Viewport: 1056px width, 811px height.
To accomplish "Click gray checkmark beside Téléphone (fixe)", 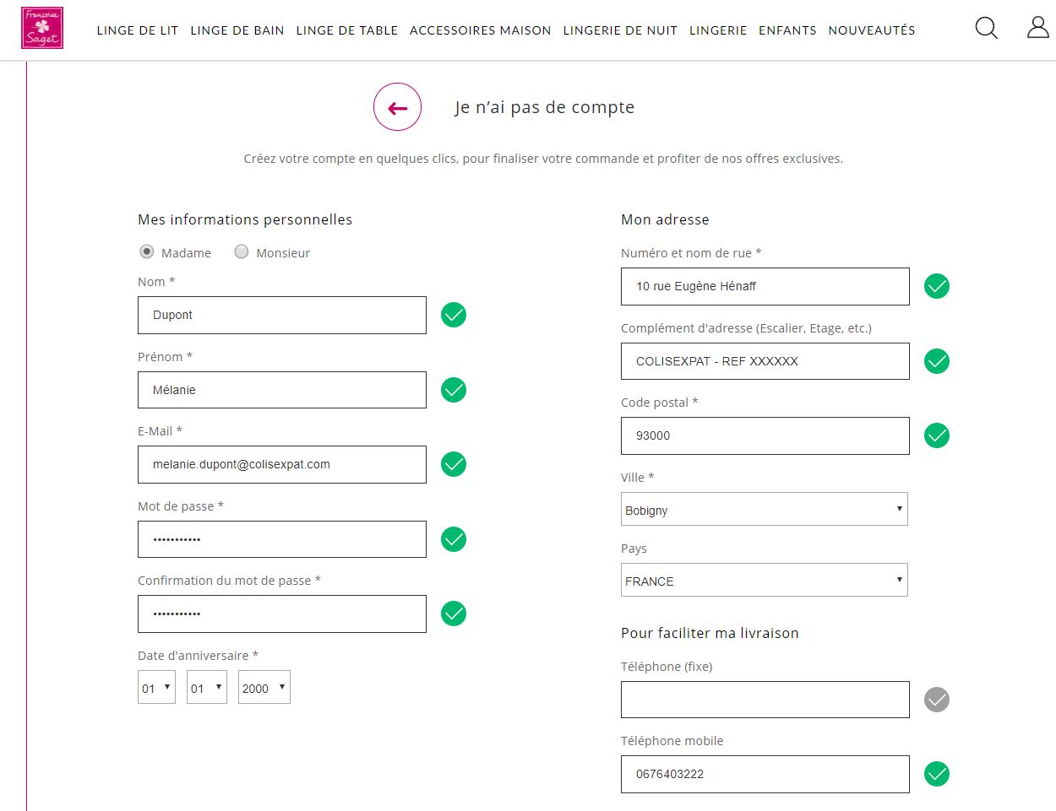I will tap(937, 700).
